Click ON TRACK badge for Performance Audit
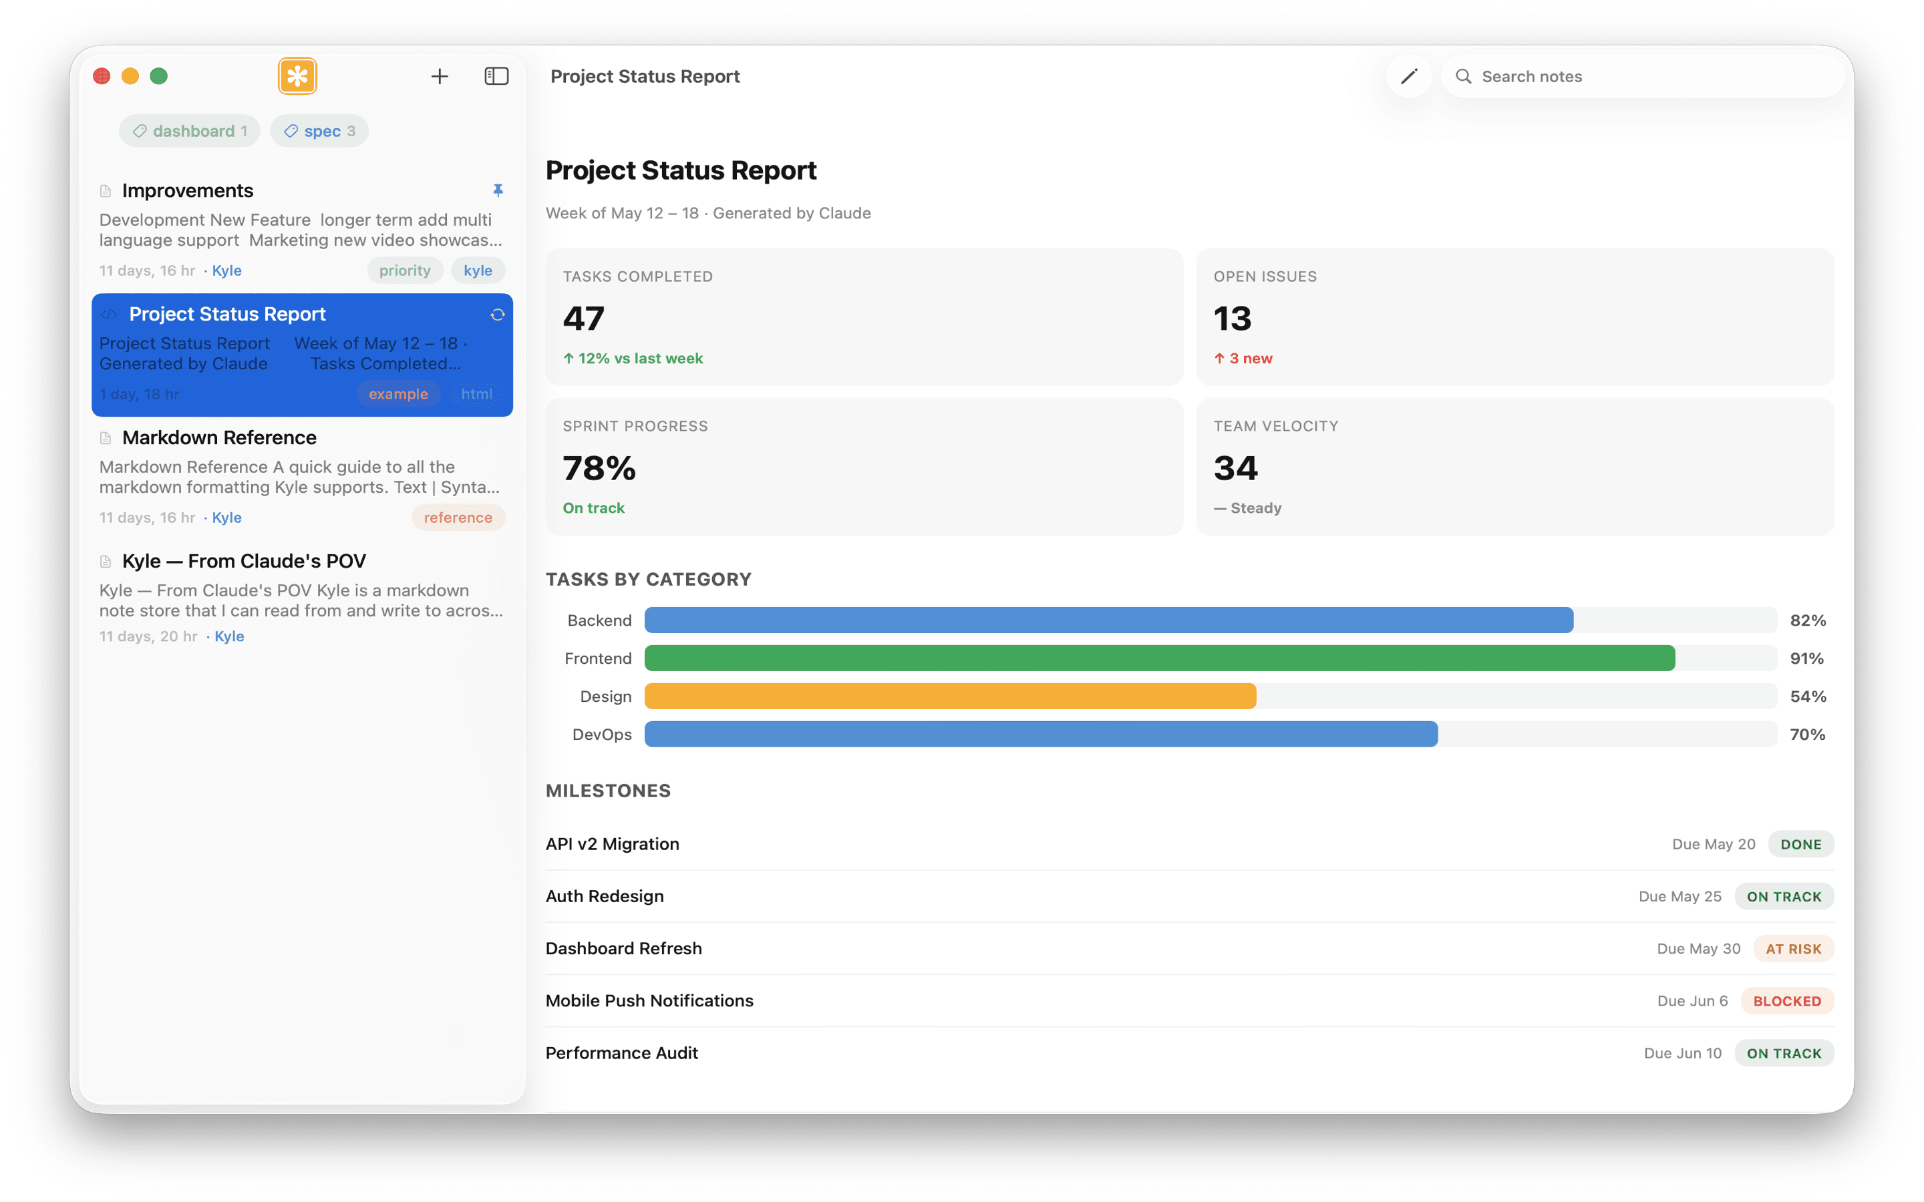The width and height of the screenshot is (1924, 1202). [x=1783, y=1053]
